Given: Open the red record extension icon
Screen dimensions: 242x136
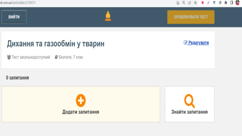Looking at the screenshot, I should point(203,3).
